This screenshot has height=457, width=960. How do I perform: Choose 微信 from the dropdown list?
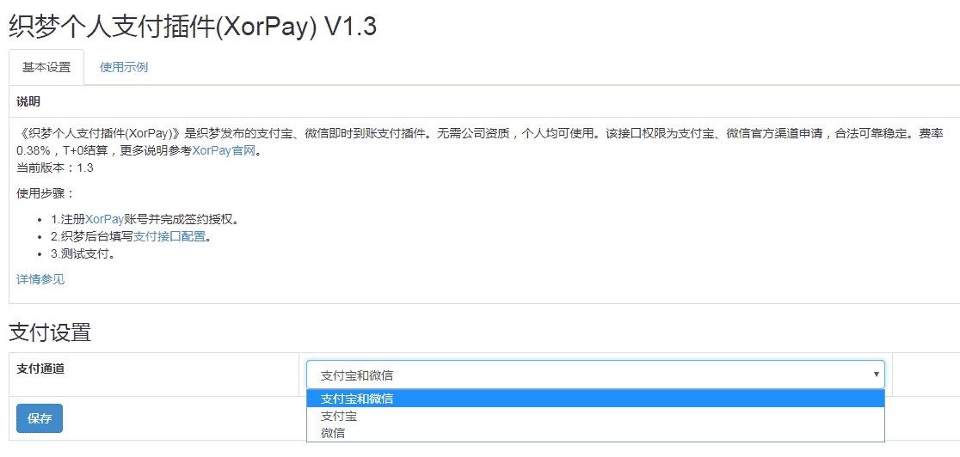[x=596, y=433]
